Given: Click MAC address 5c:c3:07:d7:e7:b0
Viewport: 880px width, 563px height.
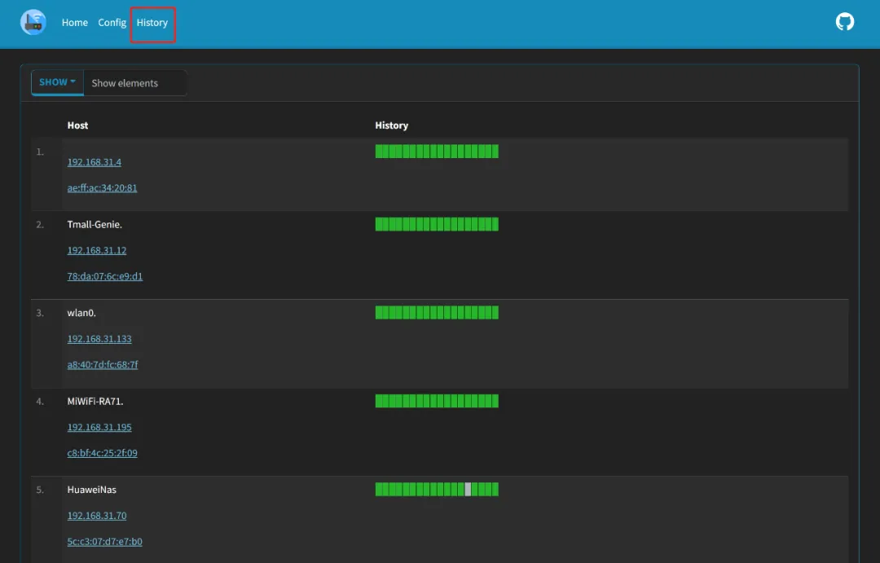Looking at the screenshot, I should point(104,542).
